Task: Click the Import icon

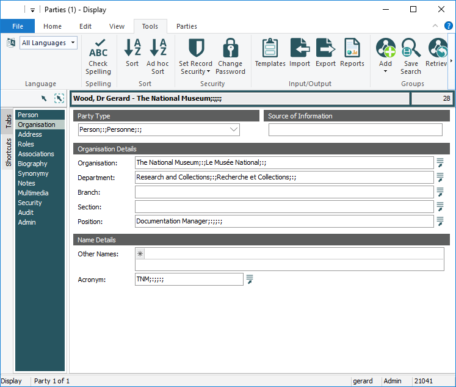Action: pyautogui.click(x=300, y=49)
